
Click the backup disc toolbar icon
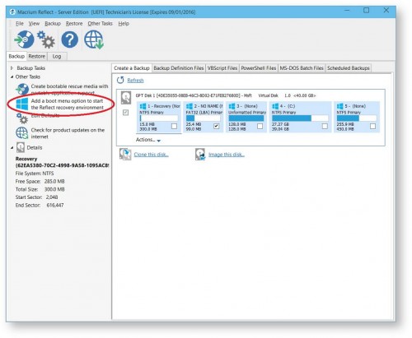24,39
